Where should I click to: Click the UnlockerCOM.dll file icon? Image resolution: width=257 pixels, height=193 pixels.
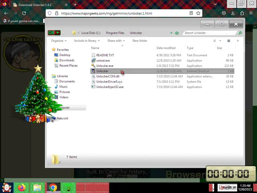[93, 76]
